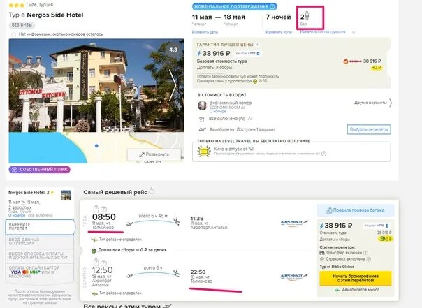Click the icon beside 'Доплаты и сборы — 0 ₽ за двоих'
The height and width of the screenshot is (308, 422).
click(x=94, y=251)
